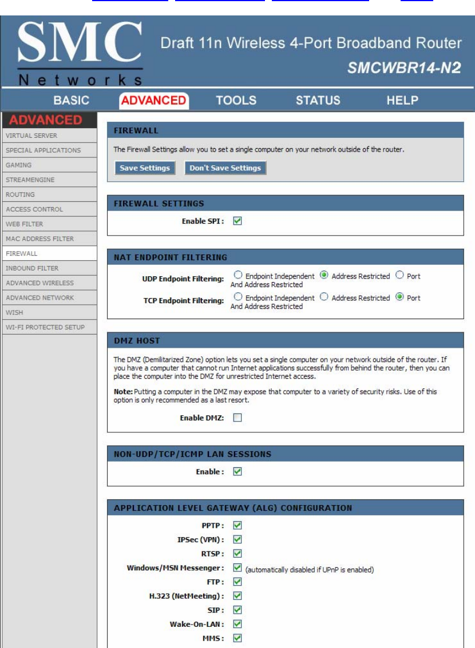
Task: Select UDP Endpoint Independent radio
Action: [x=237, y=275]
